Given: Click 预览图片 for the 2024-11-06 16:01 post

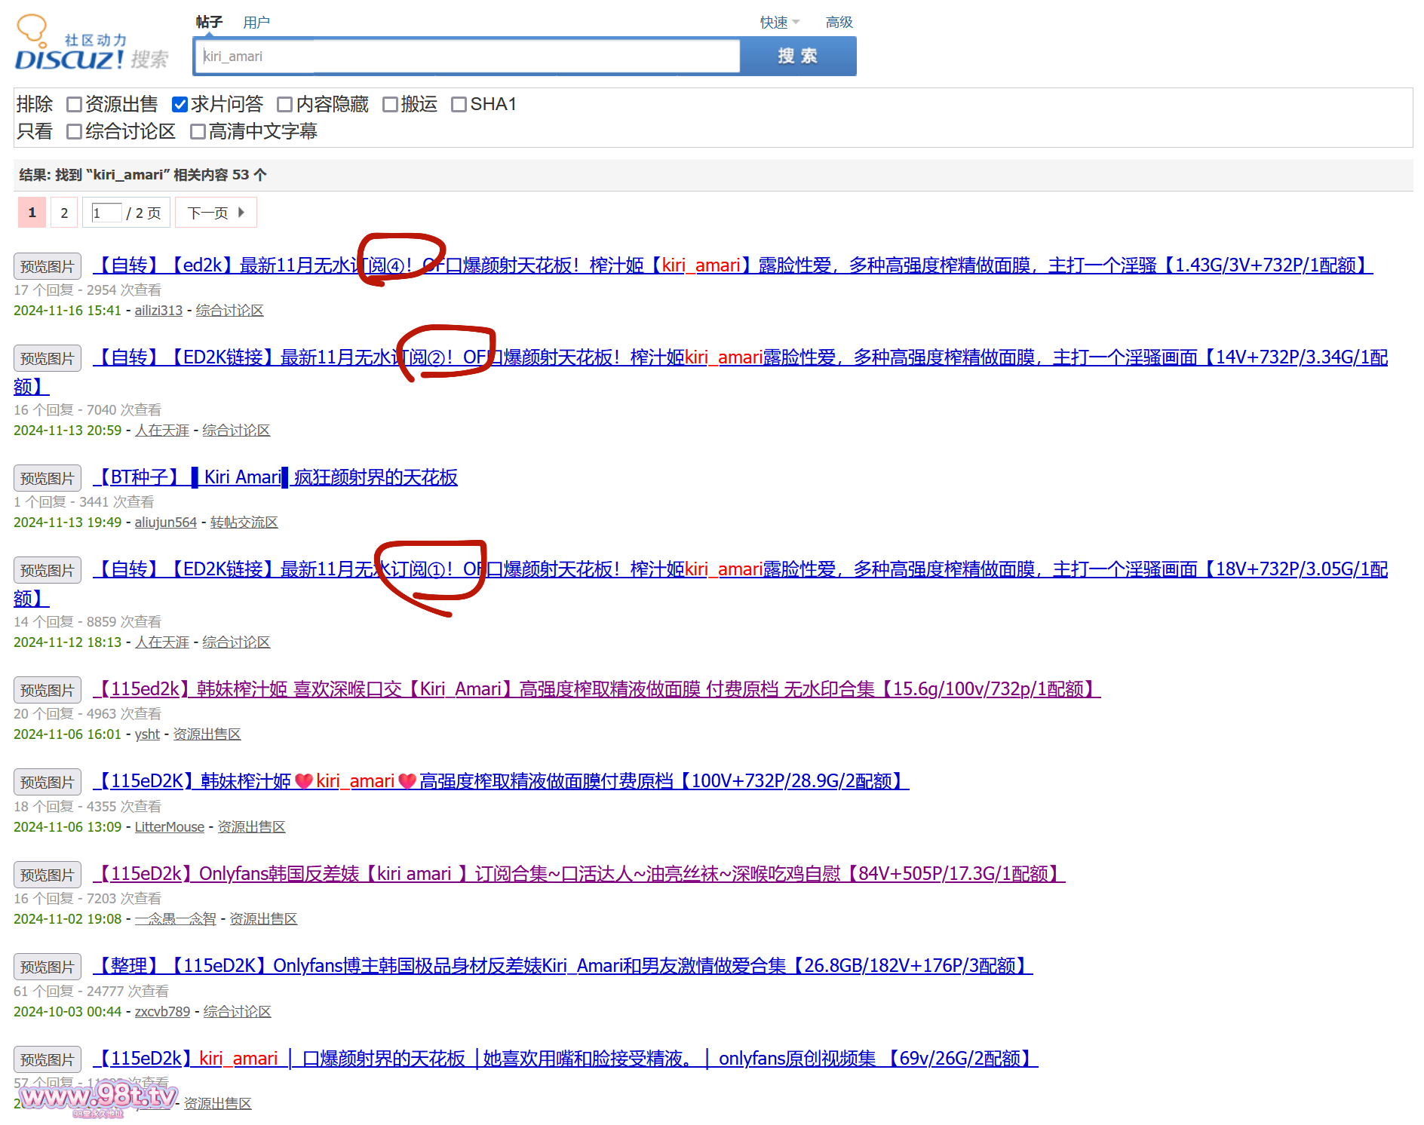Looking at the screenshot, I should click(x=47, y=690).
